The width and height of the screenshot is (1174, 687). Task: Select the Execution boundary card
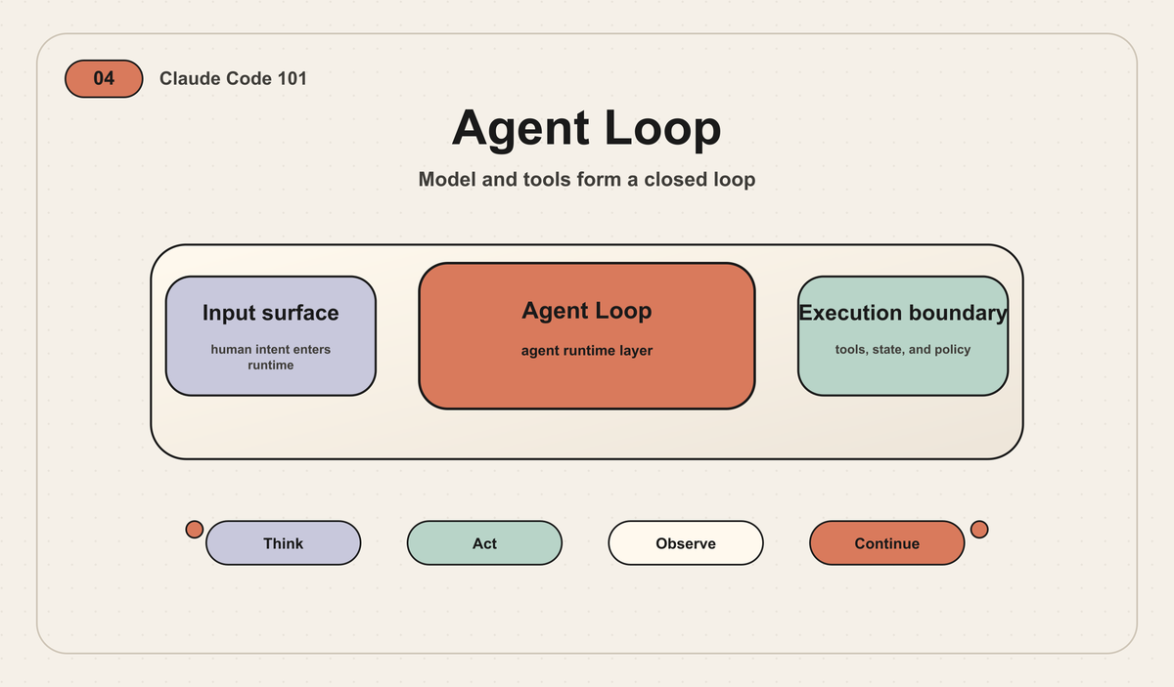[x=903, y=336]
